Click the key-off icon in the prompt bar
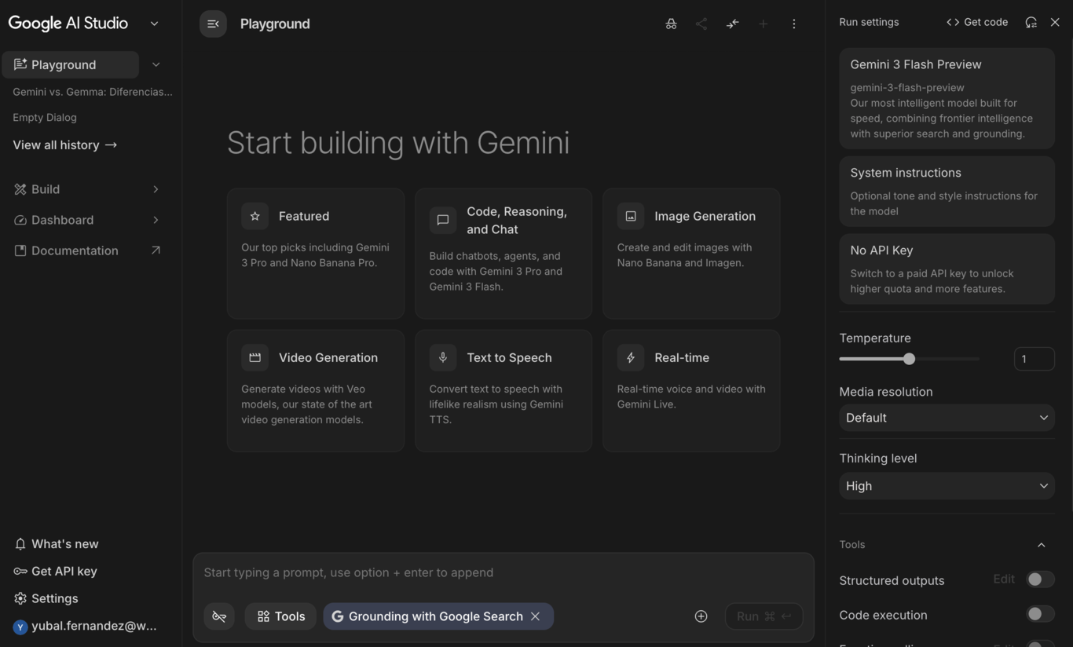 pos(219,616)
